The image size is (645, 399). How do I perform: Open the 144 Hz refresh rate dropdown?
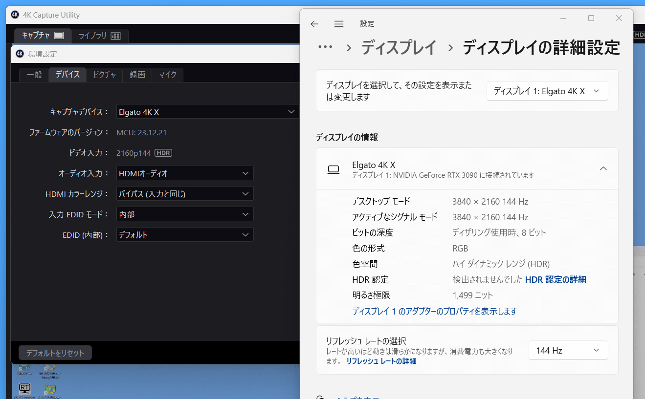pos(568,350)
